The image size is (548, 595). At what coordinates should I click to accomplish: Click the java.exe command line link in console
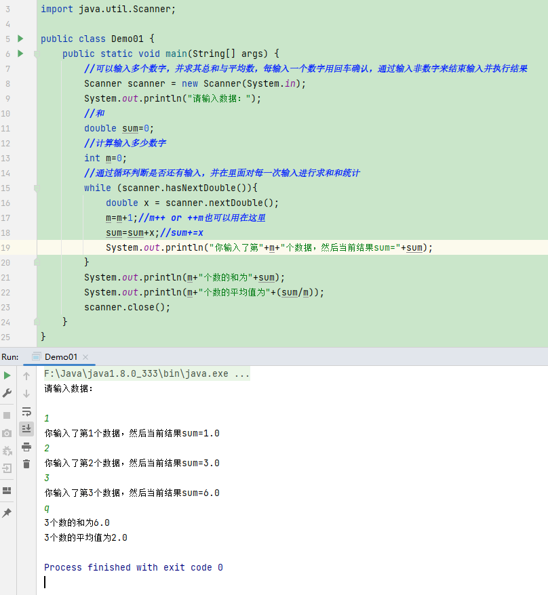click(147, 374)
